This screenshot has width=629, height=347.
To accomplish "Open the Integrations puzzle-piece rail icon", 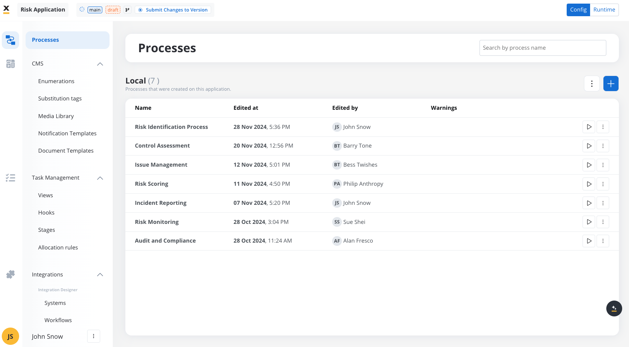I will tap(10, 274).
